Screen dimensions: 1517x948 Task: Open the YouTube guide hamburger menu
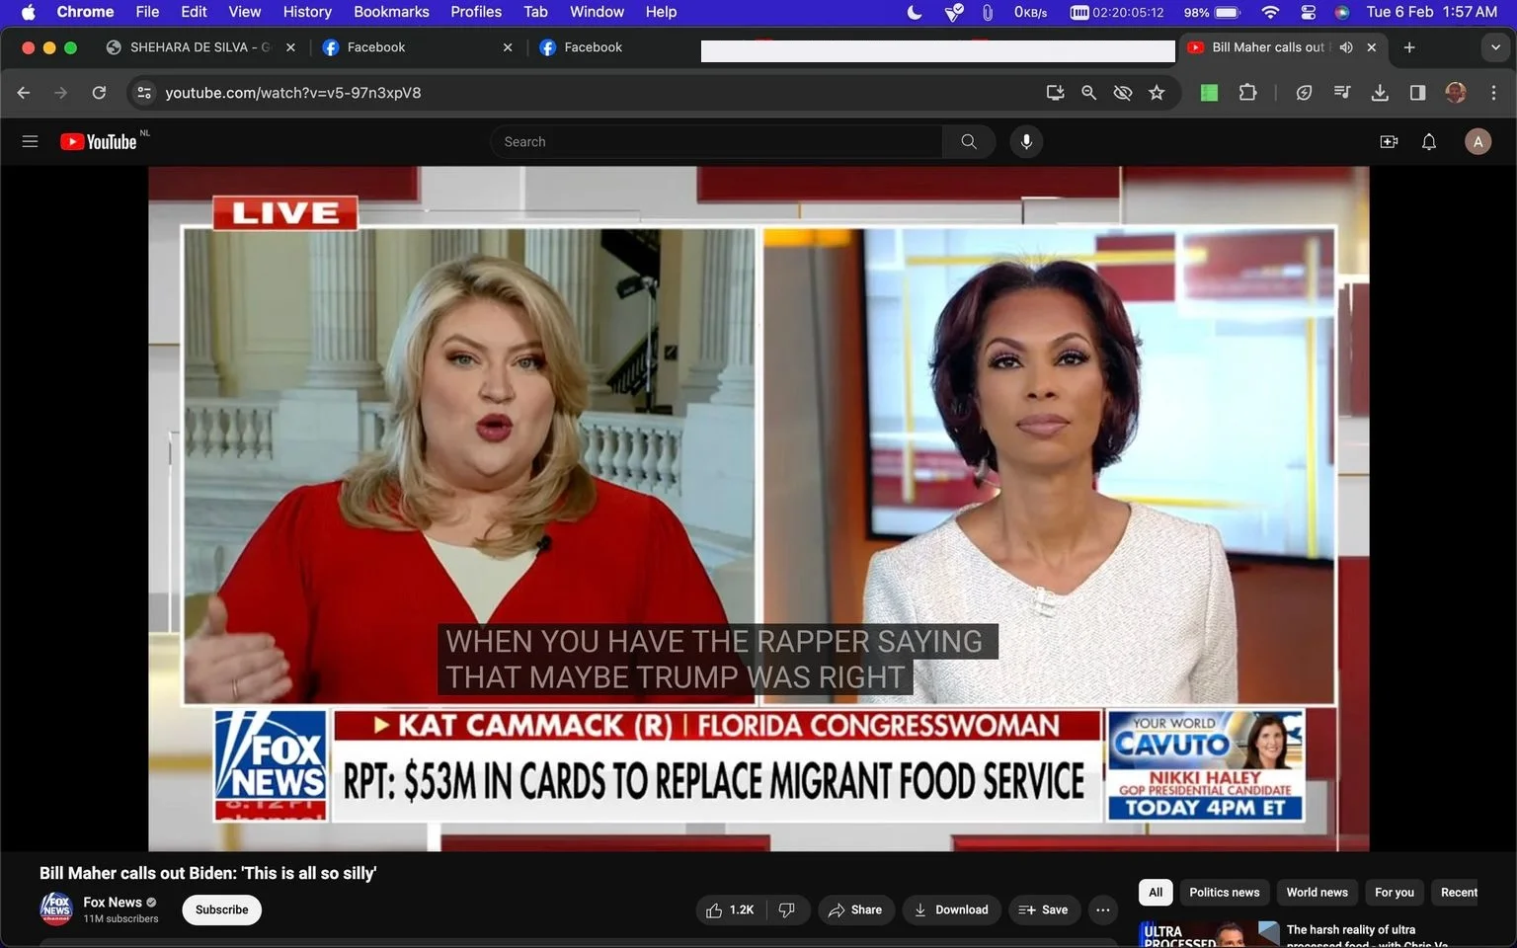pos(30,141)
